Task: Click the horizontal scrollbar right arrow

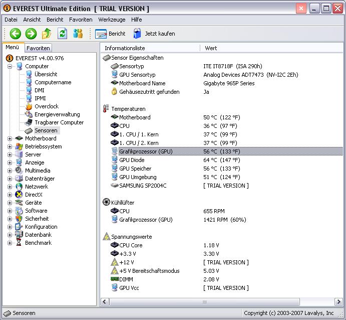Action: [338, 301]
